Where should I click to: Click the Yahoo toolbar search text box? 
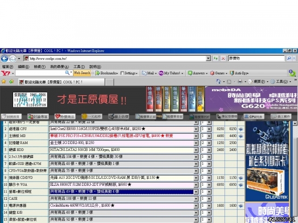tap(40, 73)
